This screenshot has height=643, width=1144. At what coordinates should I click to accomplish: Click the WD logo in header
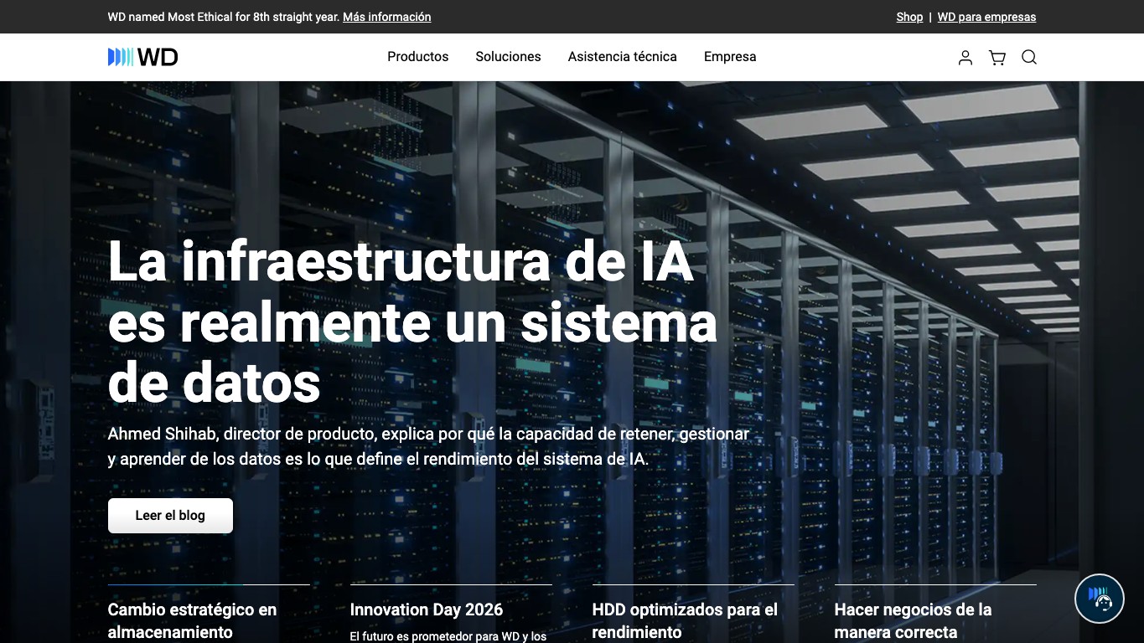pos(142,57)
